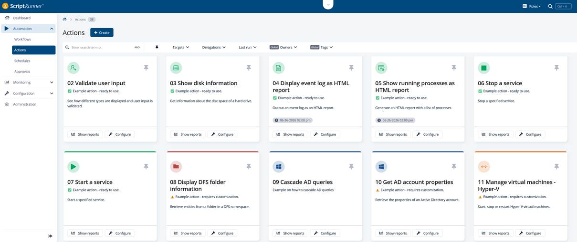Click the home breadcrumb icon
The height and width of the screenshot is (242, 577).
65,20
